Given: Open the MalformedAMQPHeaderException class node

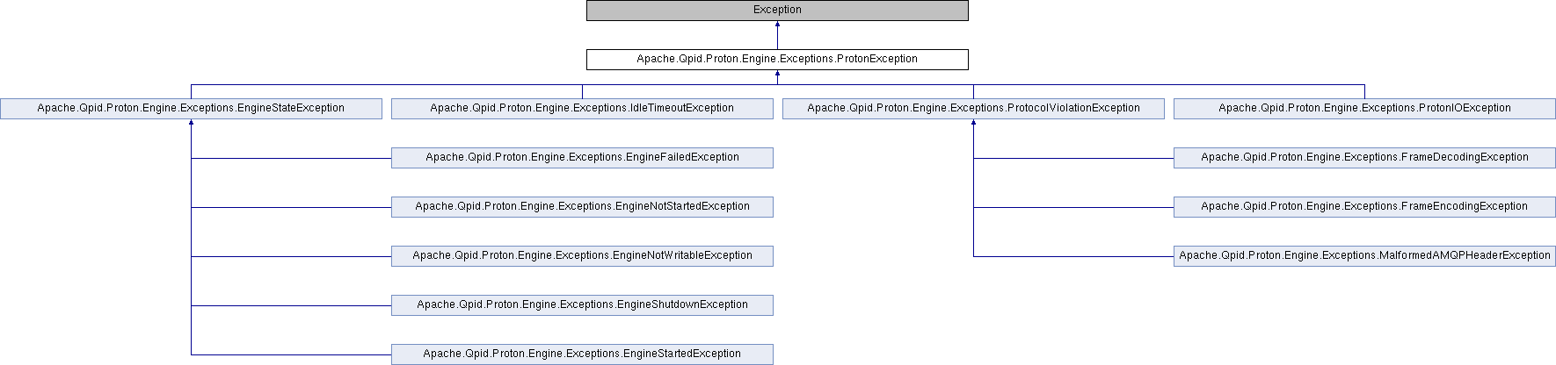Looking at the screenshot, I should (1364, 256).
